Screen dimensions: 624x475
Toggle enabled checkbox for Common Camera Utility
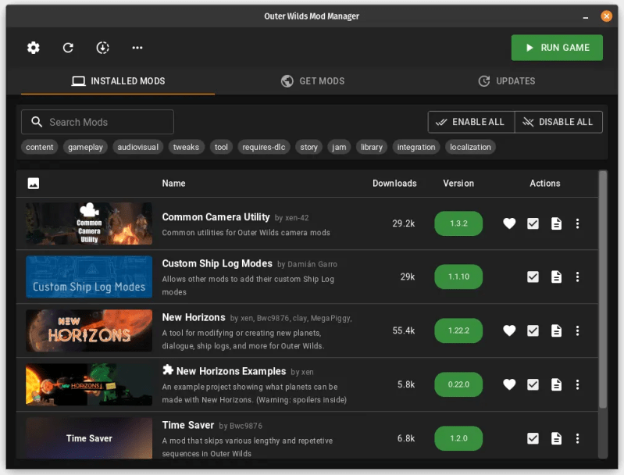pyautogui.click(x=533, y=223)
